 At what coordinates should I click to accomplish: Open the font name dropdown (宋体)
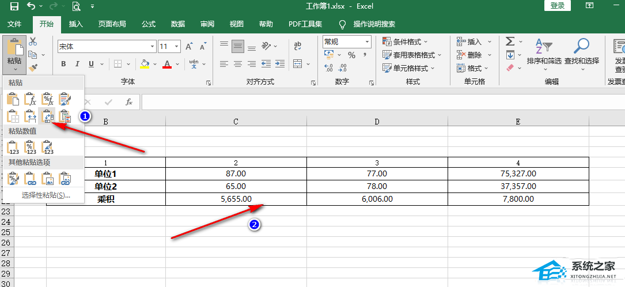(152, 47)
